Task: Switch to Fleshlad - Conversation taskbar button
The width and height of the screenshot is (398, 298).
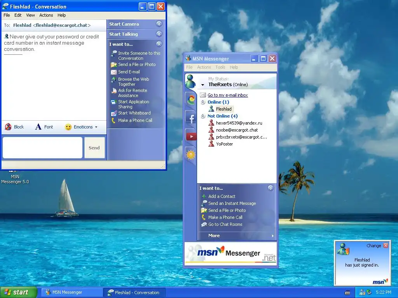Action: pyautogui.click(x=134, y=293)
